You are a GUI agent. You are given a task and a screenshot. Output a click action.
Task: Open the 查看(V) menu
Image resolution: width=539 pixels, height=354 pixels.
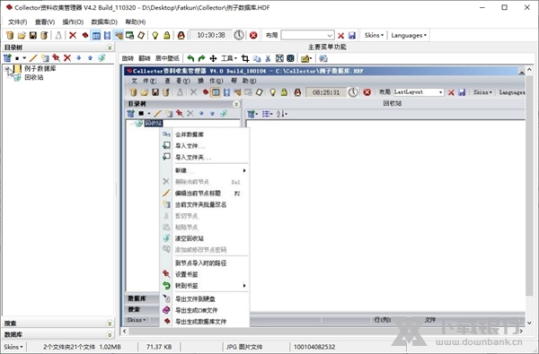(45, 22)
